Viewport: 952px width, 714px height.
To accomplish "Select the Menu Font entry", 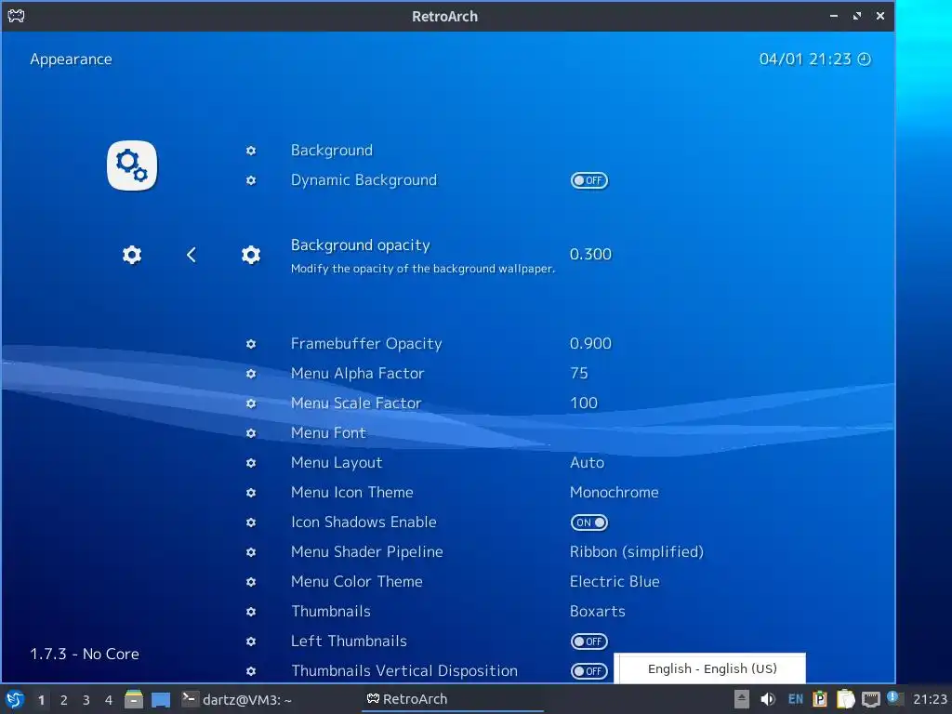I will [328, 433].
